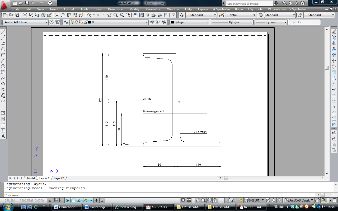Open the Properties palette icon
The height and width of the screenshot is (211, 338).
coord(135,15)
